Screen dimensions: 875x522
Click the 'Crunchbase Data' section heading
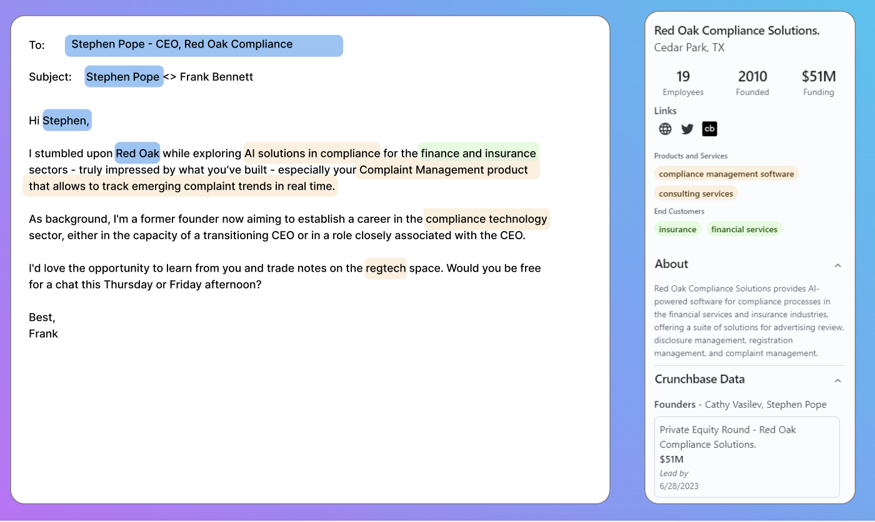[699, 379]
